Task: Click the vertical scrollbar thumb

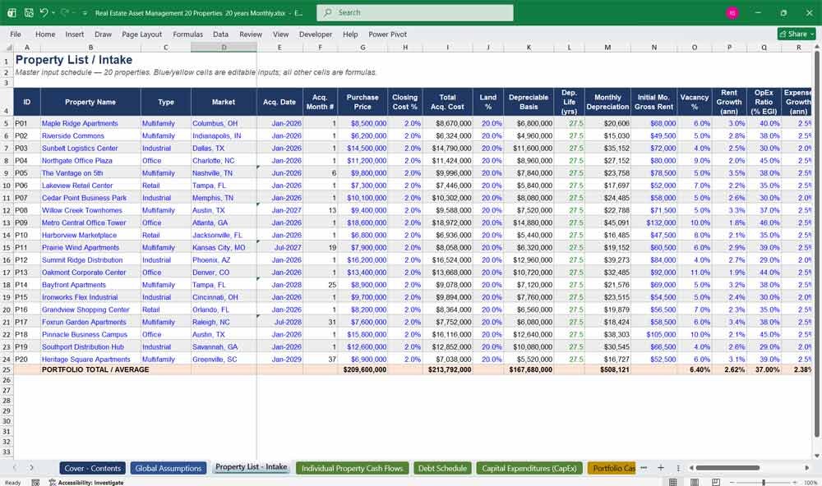Action: (x=817, y=244)
